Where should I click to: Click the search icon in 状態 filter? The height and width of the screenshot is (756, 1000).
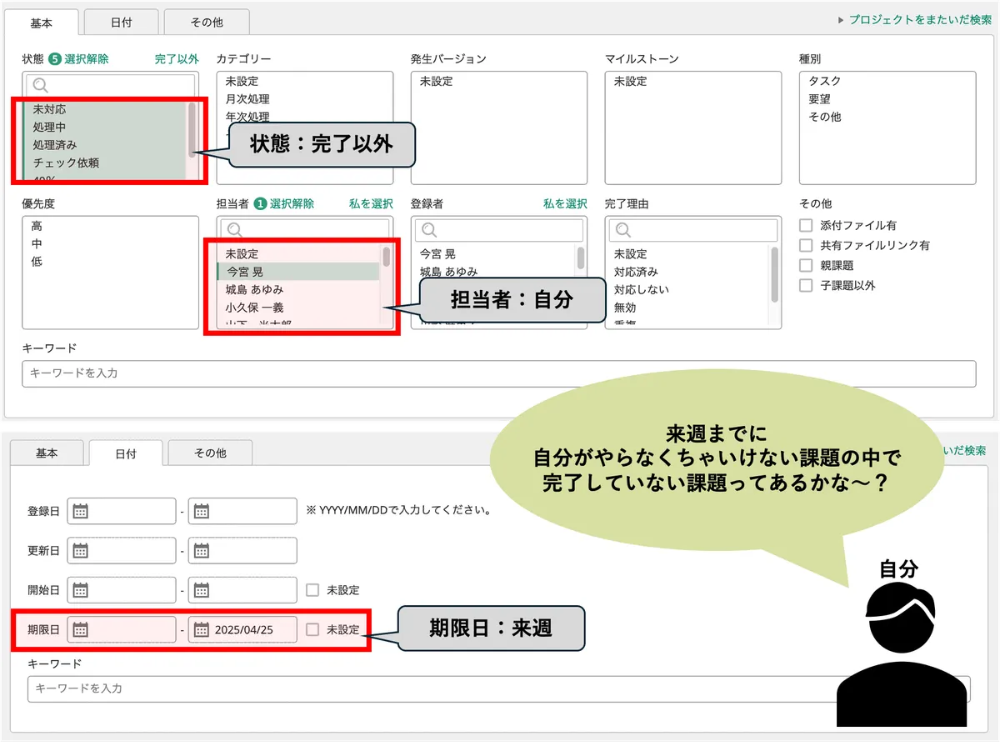(40, 85)
